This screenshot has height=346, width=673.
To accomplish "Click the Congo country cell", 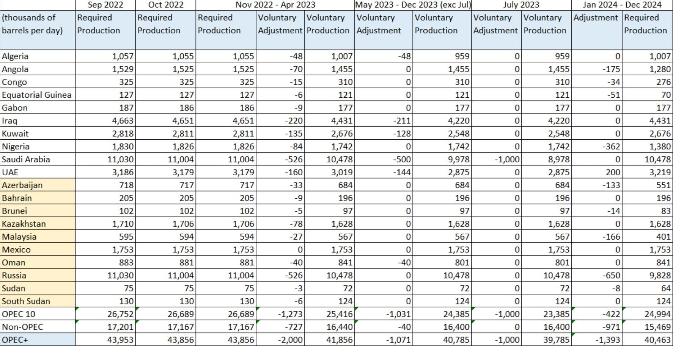I will click(38, 82).
